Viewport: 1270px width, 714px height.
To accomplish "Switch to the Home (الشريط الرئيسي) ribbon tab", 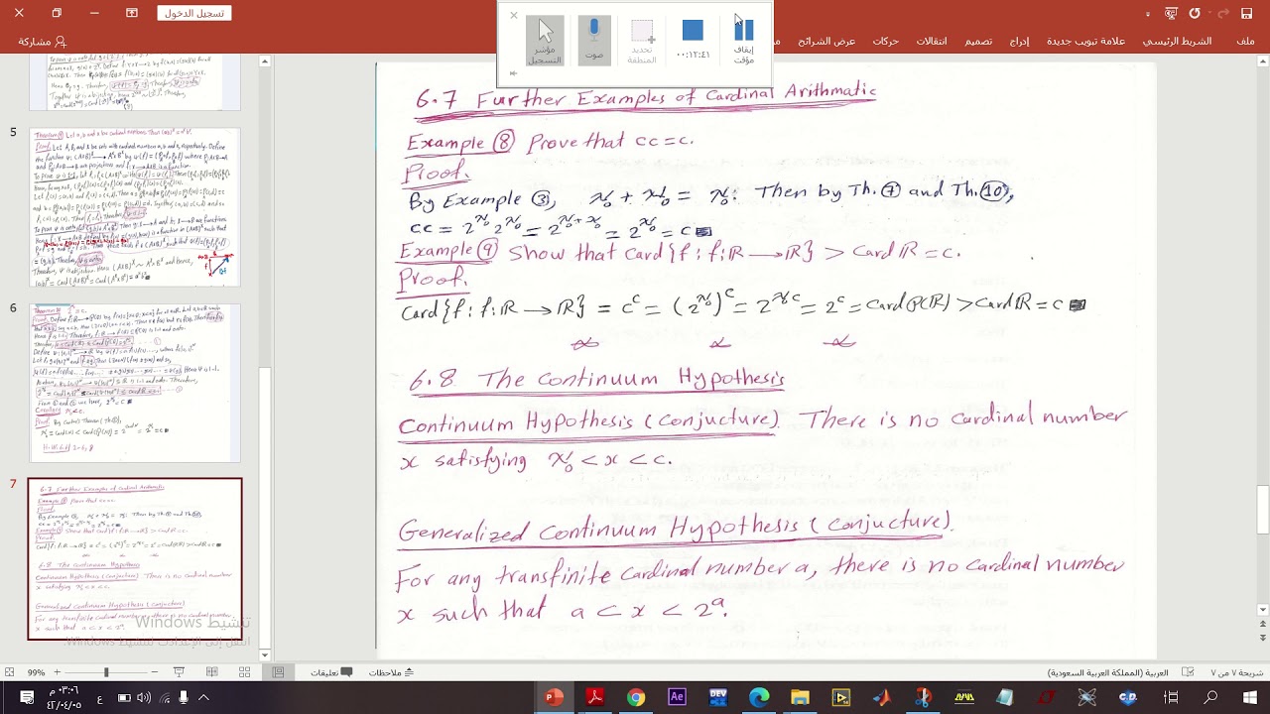I will [x=1177, y=41].
